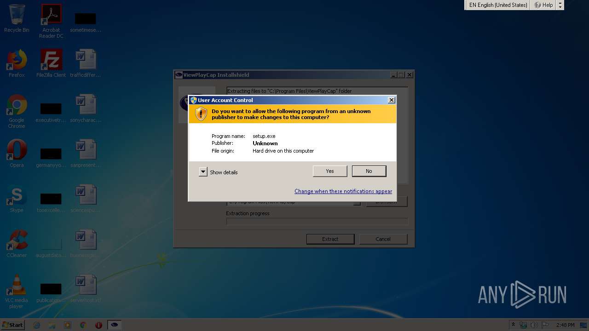Viewport: 589px width, 331px height.
Task: Click Hard drive on this computer text
Action: coord(283,151)
